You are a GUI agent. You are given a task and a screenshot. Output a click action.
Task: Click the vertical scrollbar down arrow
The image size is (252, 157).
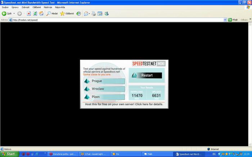pyautogui.click(x=250, y=145)
